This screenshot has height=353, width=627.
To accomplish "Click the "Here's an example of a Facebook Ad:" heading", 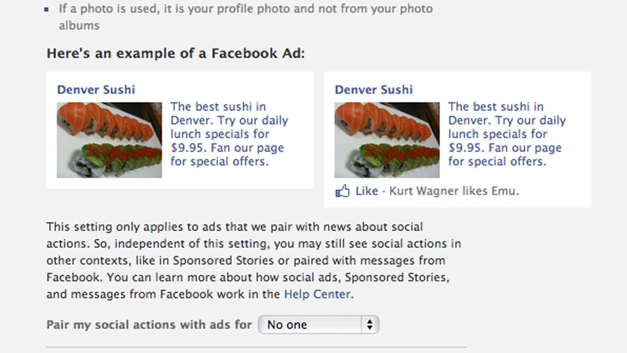I will coord(176,54).
